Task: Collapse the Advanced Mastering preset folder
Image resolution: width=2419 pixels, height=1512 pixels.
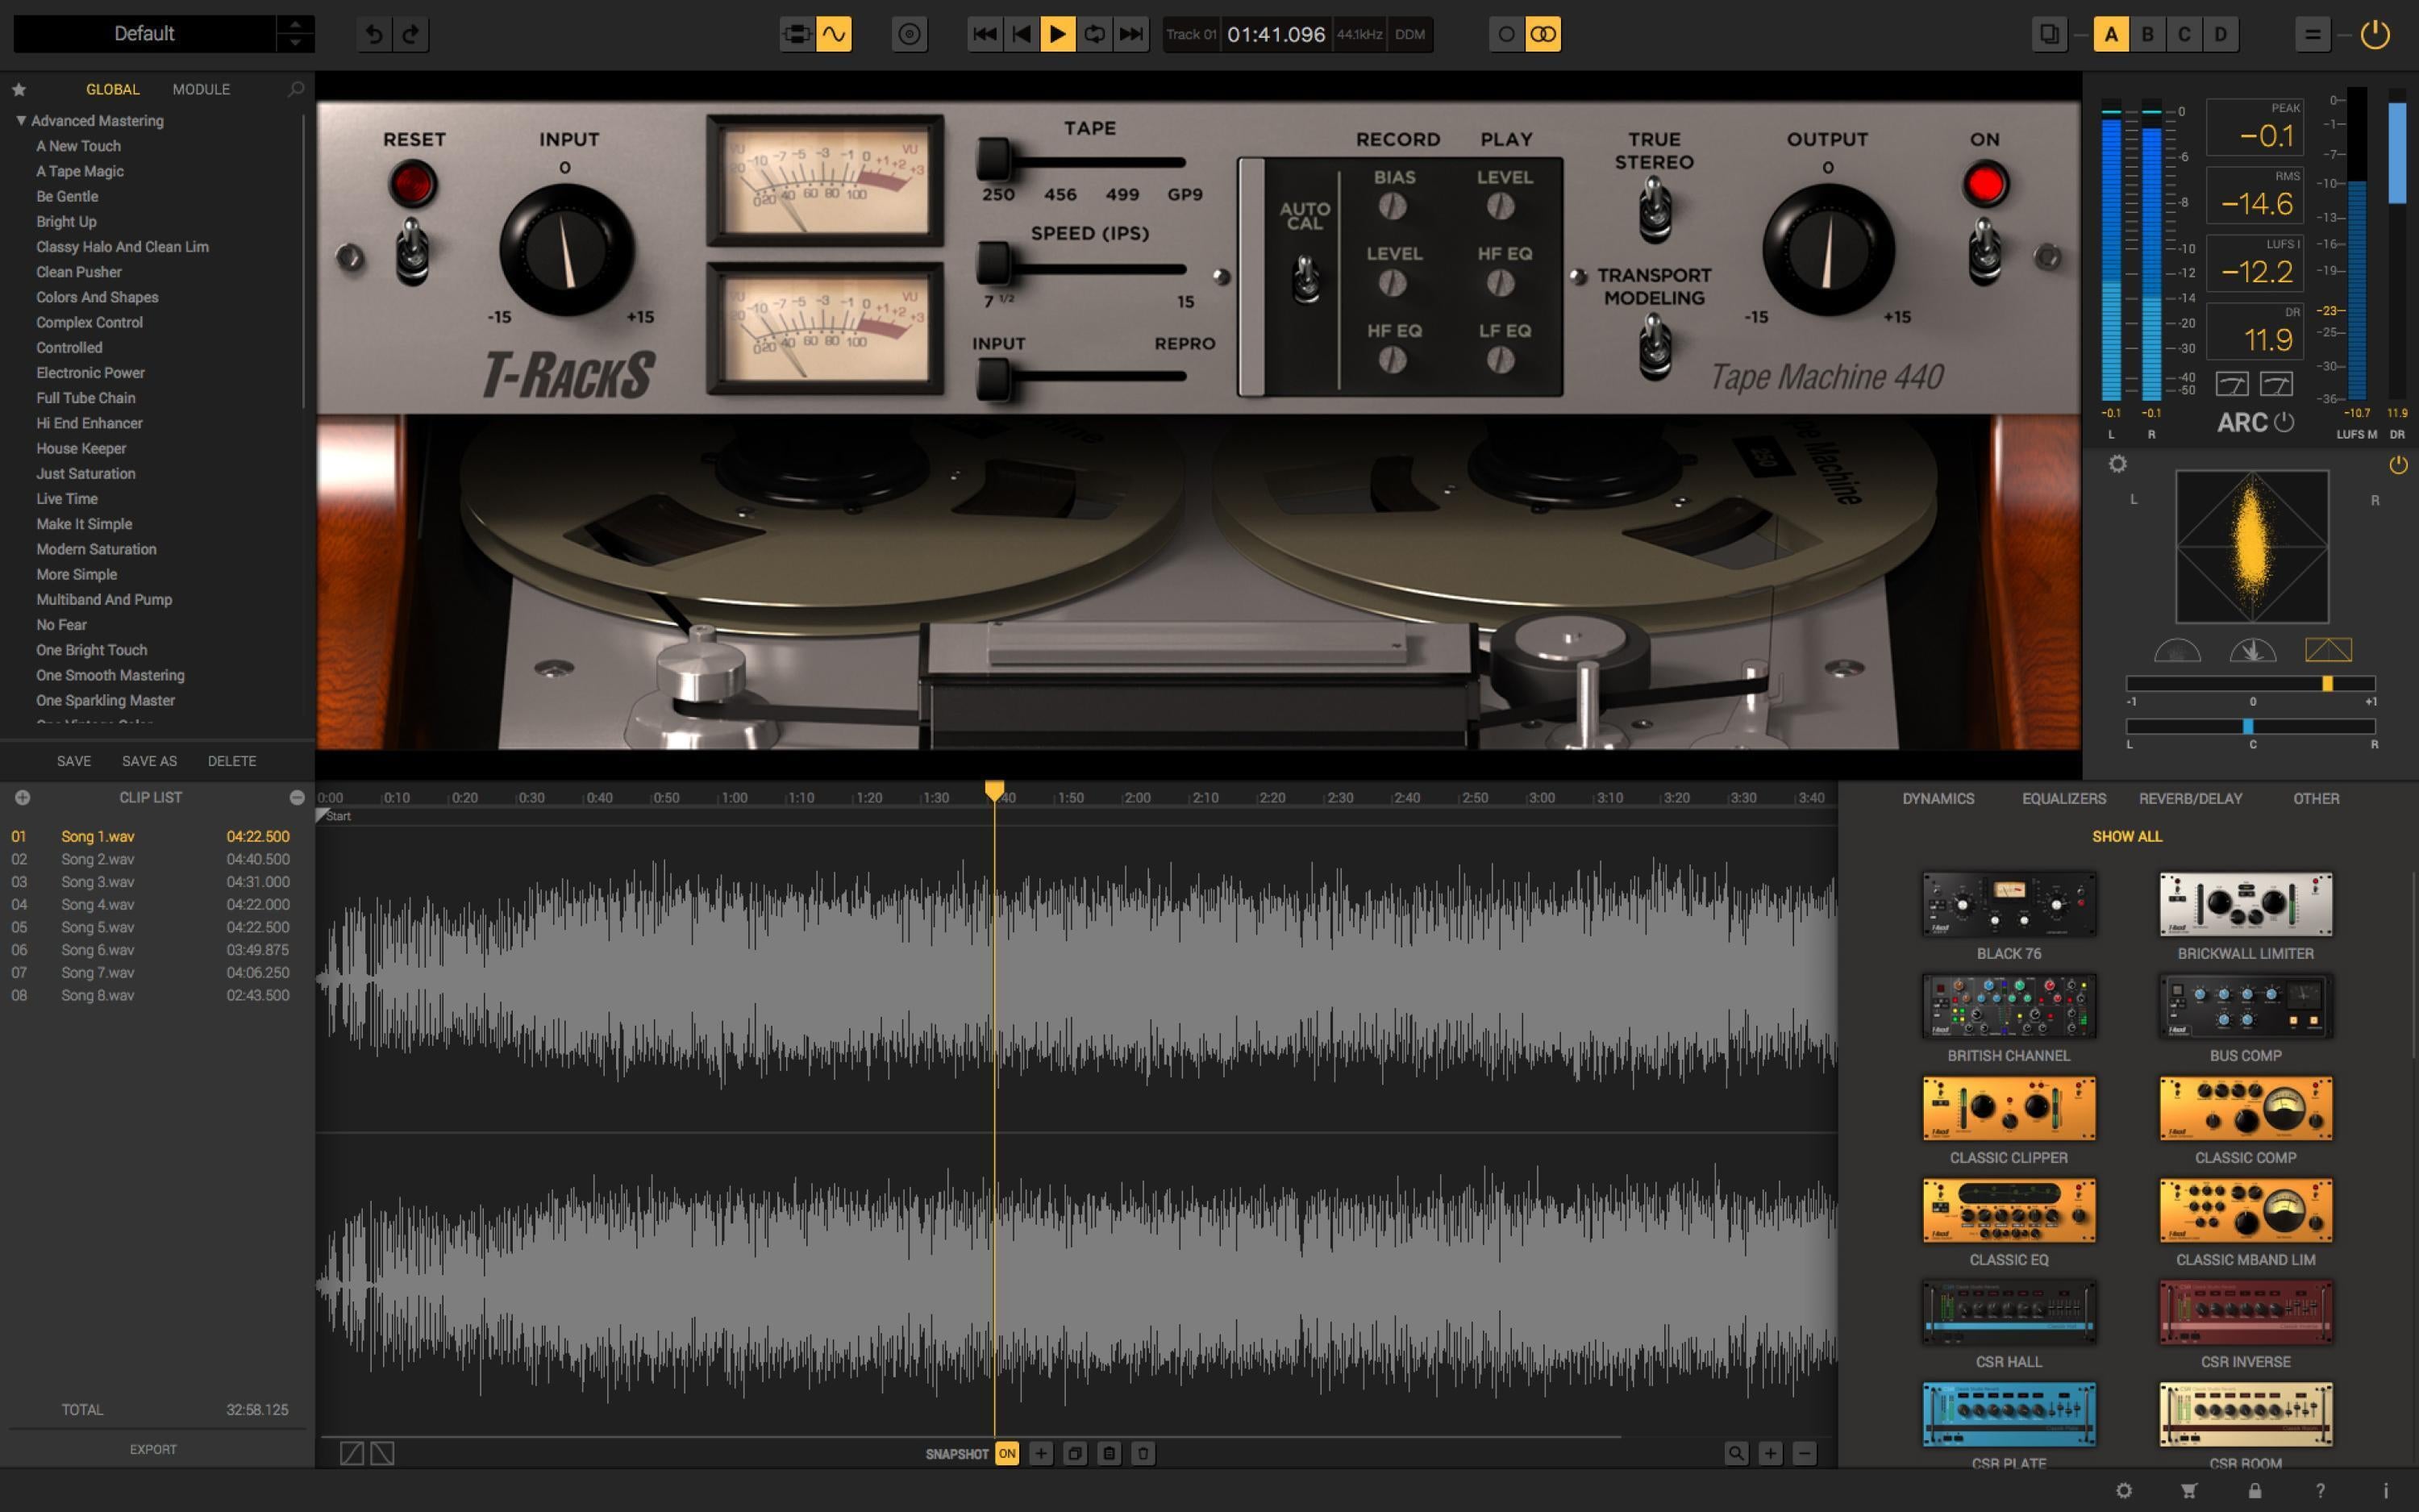Action: [19, 120]
